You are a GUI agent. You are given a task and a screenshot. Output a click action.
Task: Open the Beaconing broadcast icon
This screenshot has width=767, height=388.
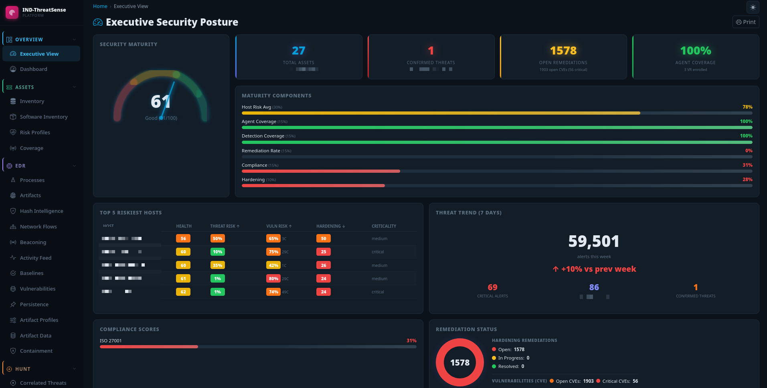[13, 242]
